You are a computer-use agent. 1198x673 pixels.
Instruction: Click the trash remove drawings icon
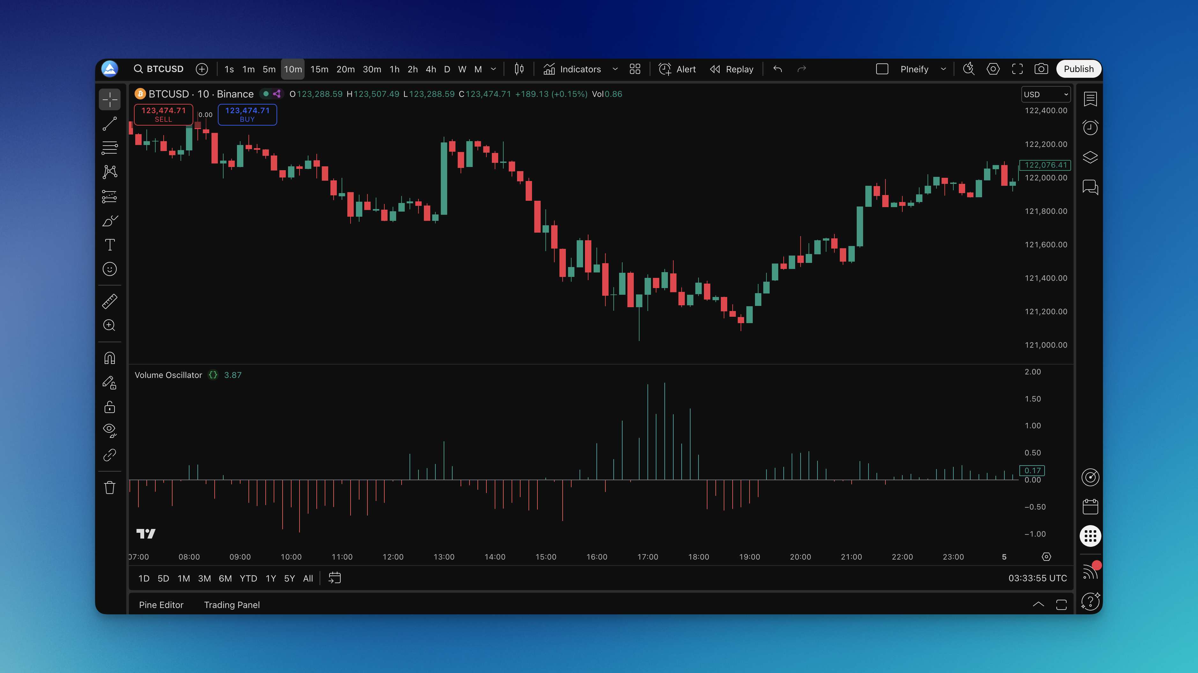pos(110,488)
